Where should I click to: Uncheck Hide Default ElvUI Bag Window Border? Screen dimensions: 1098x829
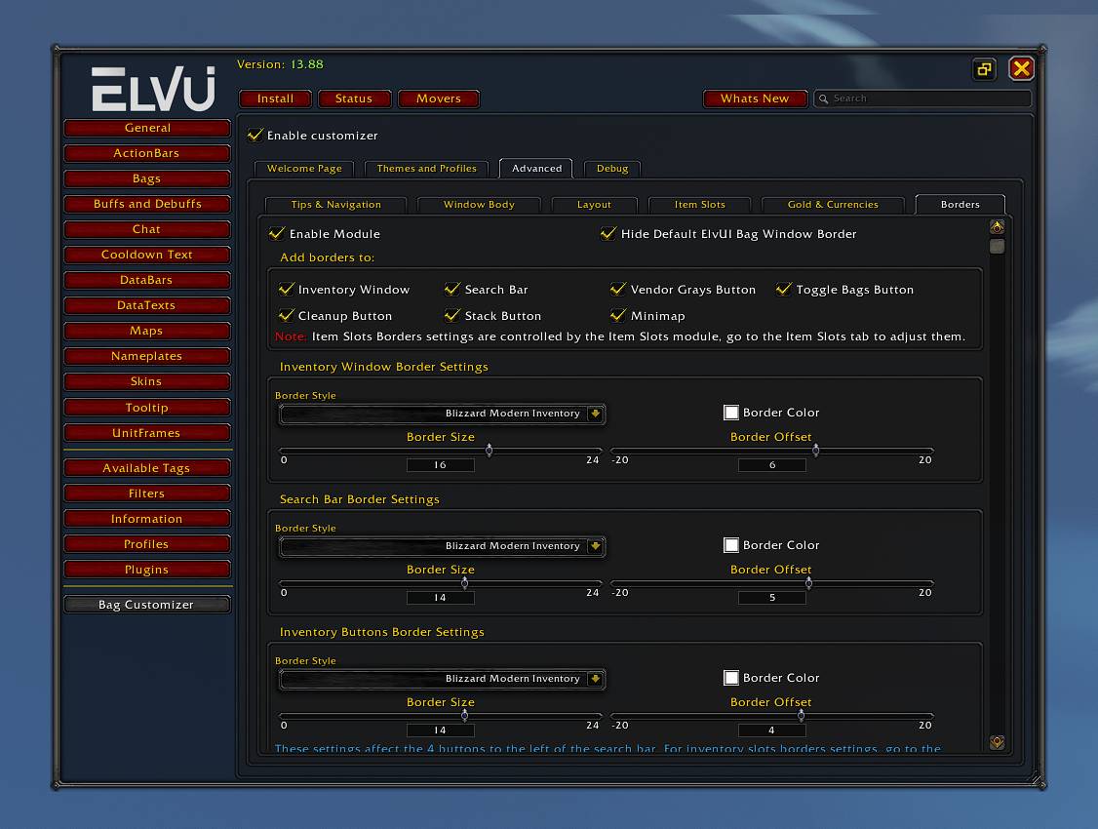point(608,234)
